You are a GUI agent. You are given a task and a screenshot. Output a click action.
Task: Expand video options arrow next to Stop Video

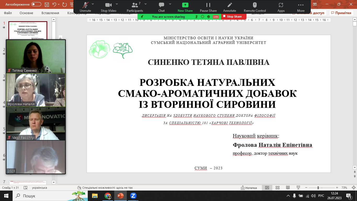[x=117, y=4]
